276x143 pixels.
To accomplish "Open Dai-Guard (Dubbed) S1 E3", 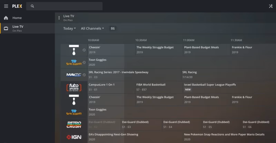I will [x=141, y=125].
